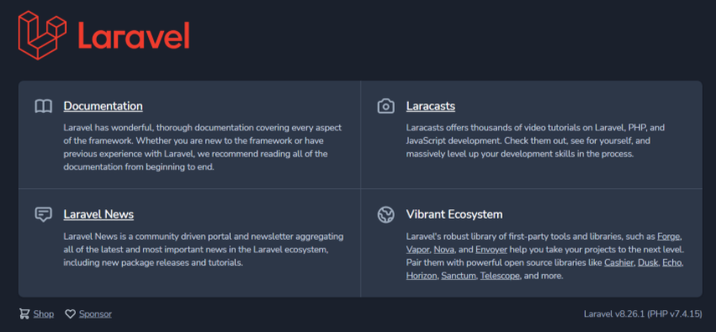
Task: Click the shopping cart icon
Action: point(24,314)
